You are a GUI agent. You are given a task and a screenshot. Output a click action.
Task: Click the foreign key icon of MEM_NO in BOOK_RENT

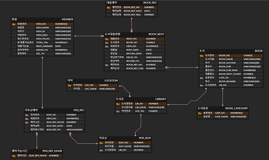coord(107,47)
